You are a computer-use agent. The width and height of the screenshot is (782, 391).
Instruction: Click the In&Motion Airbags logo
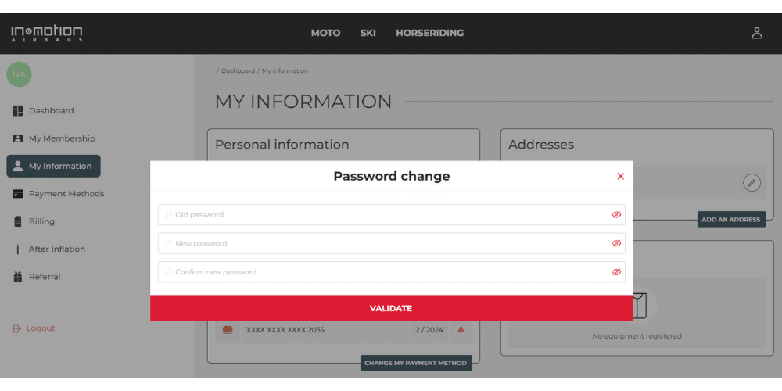point(46,34)
